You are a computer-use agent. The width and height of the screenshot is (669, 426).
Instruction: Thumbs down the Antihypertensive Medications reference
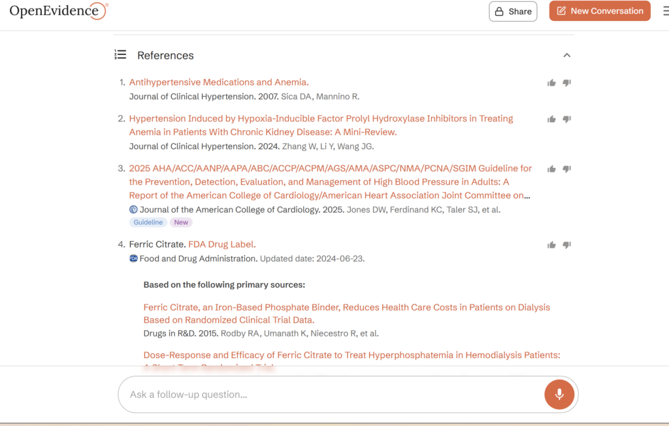(566, 83)
